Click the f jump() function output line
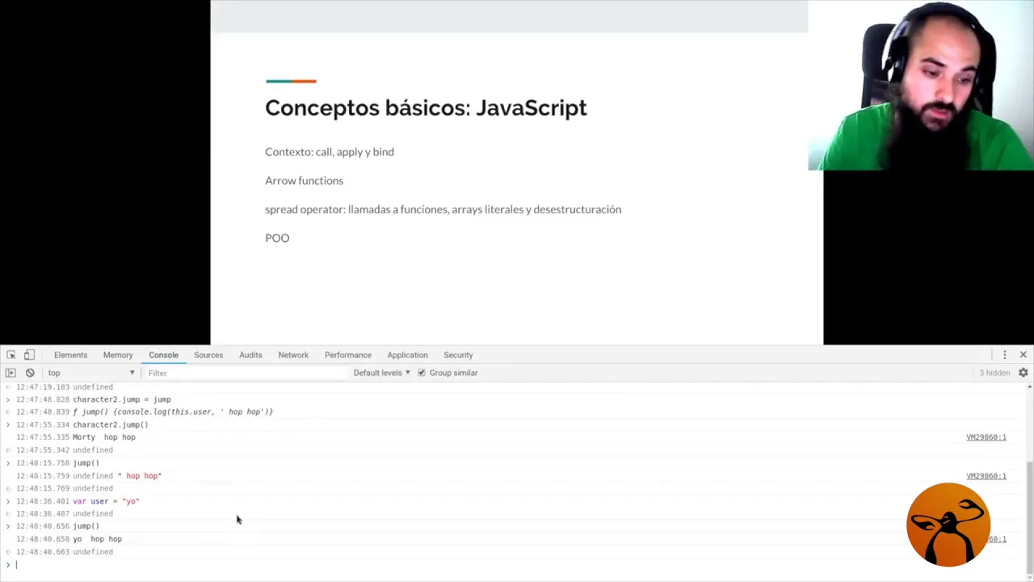The height and width of the screenshot is (582, 1034). click(x=173, y=412)
